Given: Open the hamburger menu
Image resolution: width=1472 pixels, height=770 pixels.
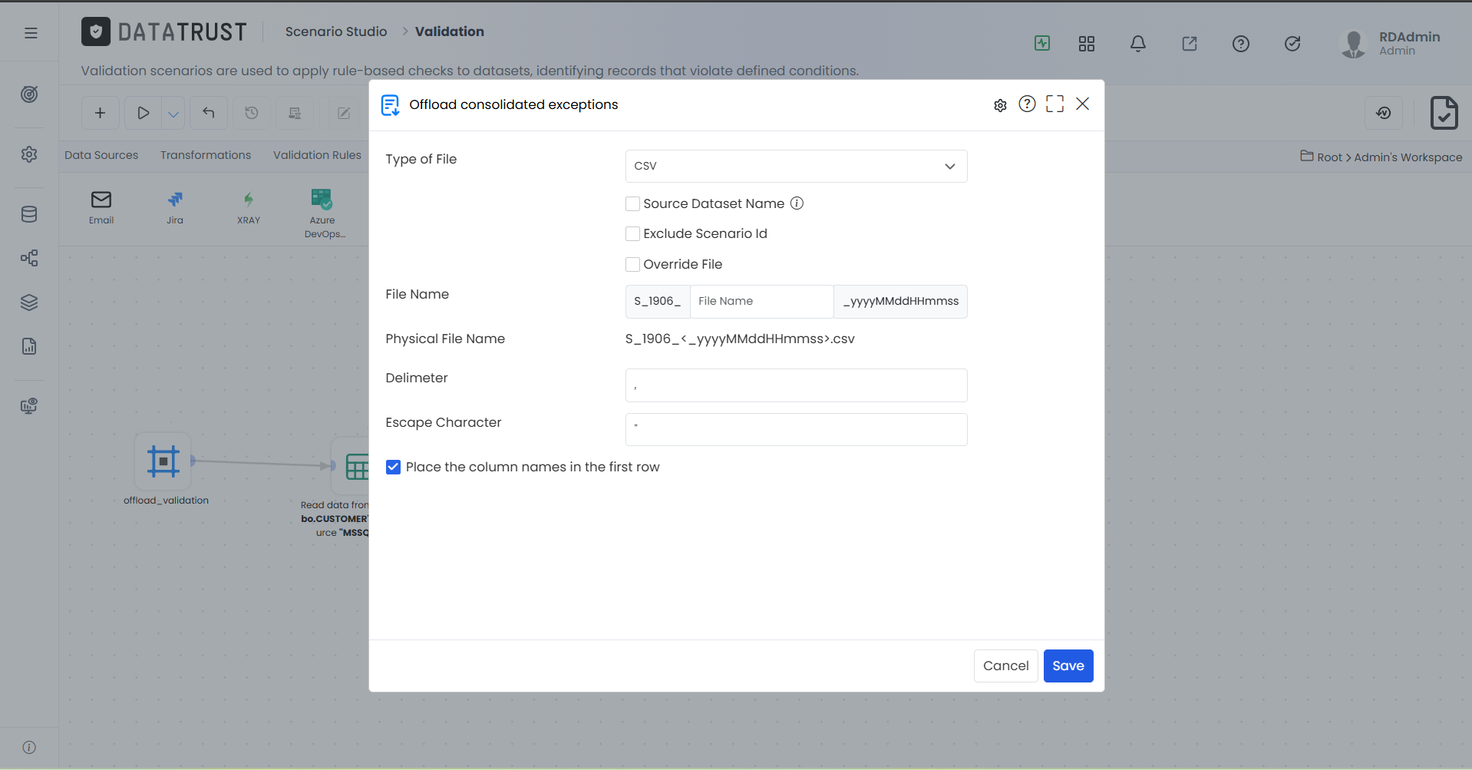Looking at the screenshot, I should tap(31, 33).
